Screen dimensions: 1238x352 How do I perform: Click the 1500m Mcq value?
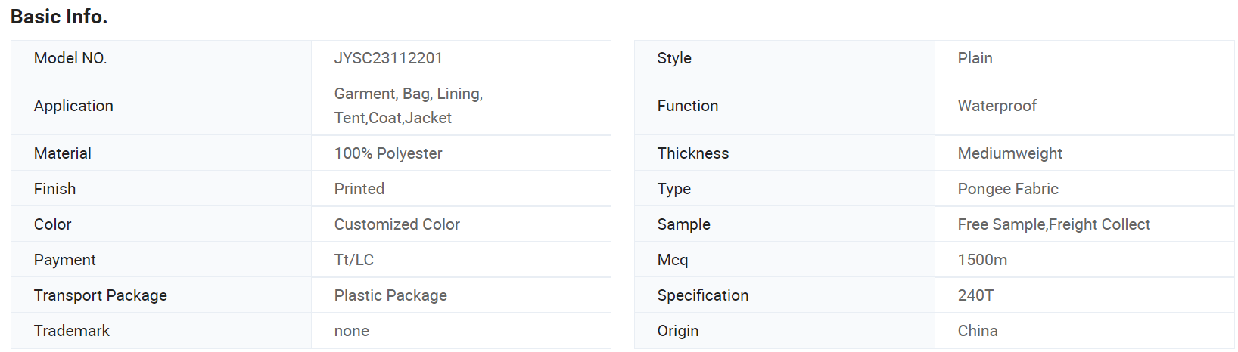(982, 260)
